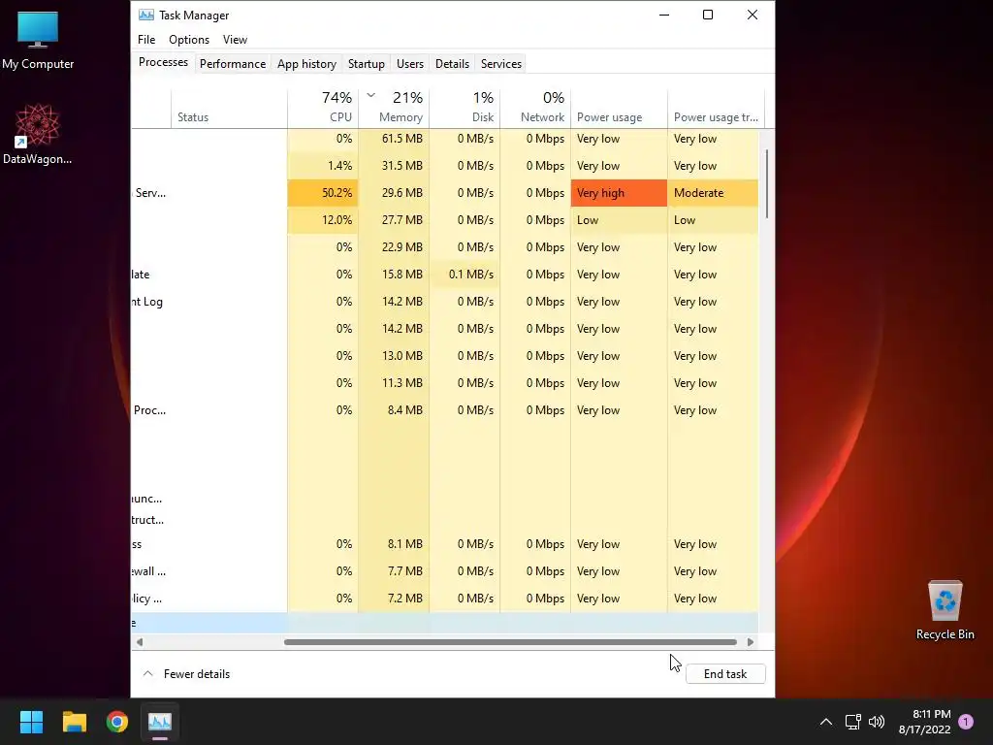Screen dimensions: 993x745
Task: Select the 50.2% CPU cell
Action: click(x=323, y=193)
